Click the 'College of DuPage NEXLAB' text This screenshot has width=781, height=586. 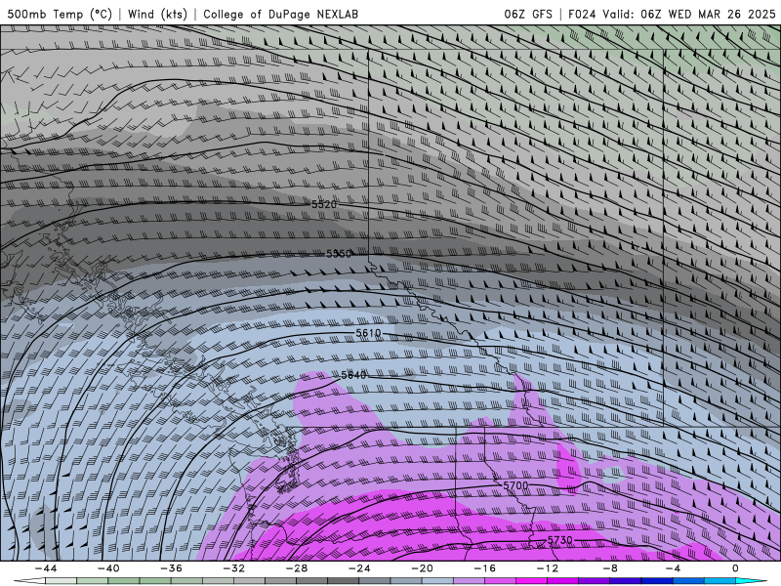coord(280,14)
